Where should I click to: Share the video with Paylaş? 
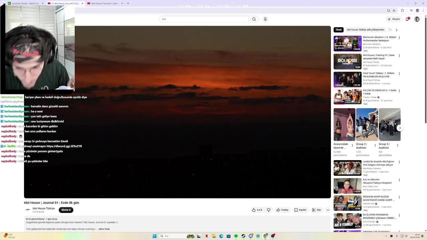[x=282, y=210]
